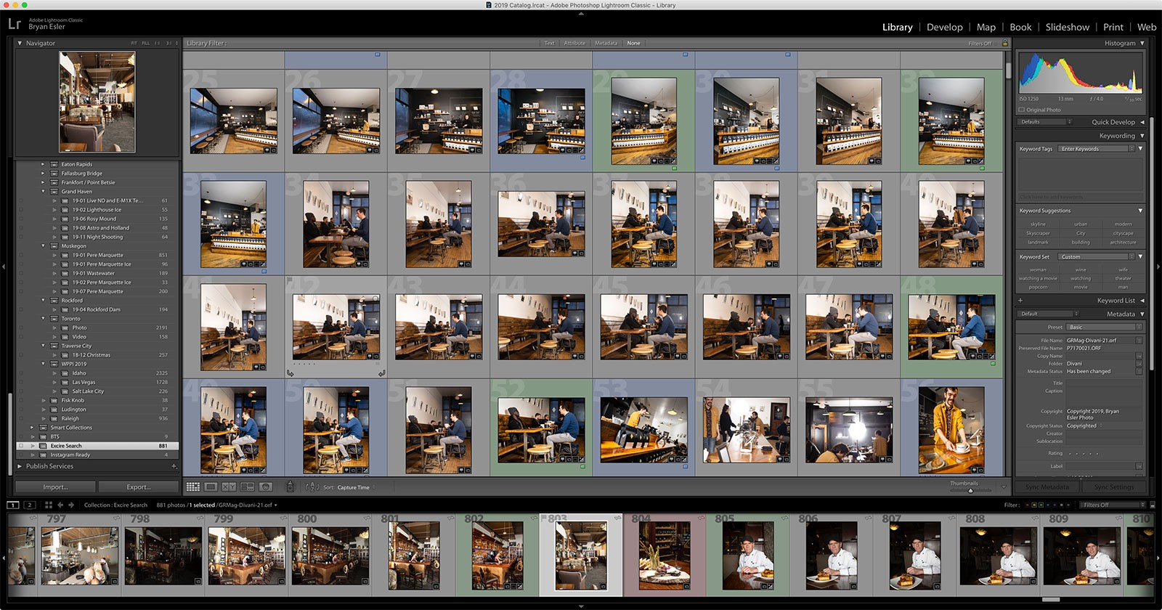
Task: Open People view face icon
Action: (266, 487)
